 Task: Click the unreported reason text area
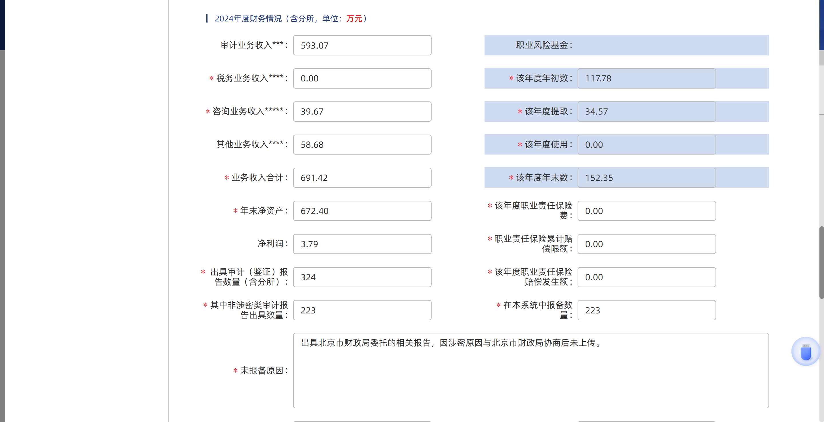pyautogui.click(x=530, y=370)
